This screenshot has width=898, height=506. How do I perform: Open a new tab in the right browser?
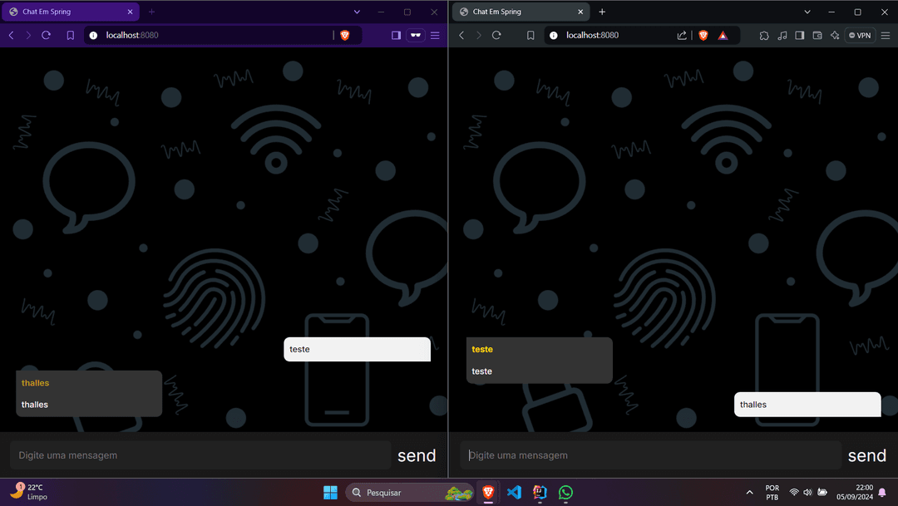(x=602, y=12)
